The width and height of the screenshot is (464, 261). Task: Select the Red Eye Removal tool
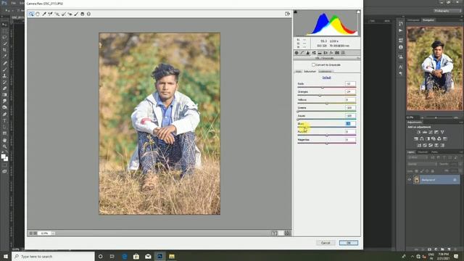pos(70,14)
